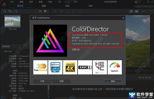This screenshot has height=99, width=154.
Task: Click the video info panel scroll-down arrow
Action: point(48,97)
